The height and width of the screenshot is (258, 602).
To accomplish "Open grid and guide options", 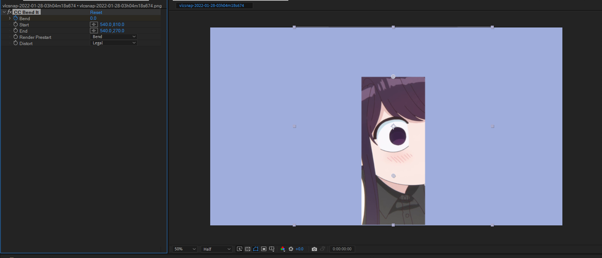I will click(x=272, y=249).
